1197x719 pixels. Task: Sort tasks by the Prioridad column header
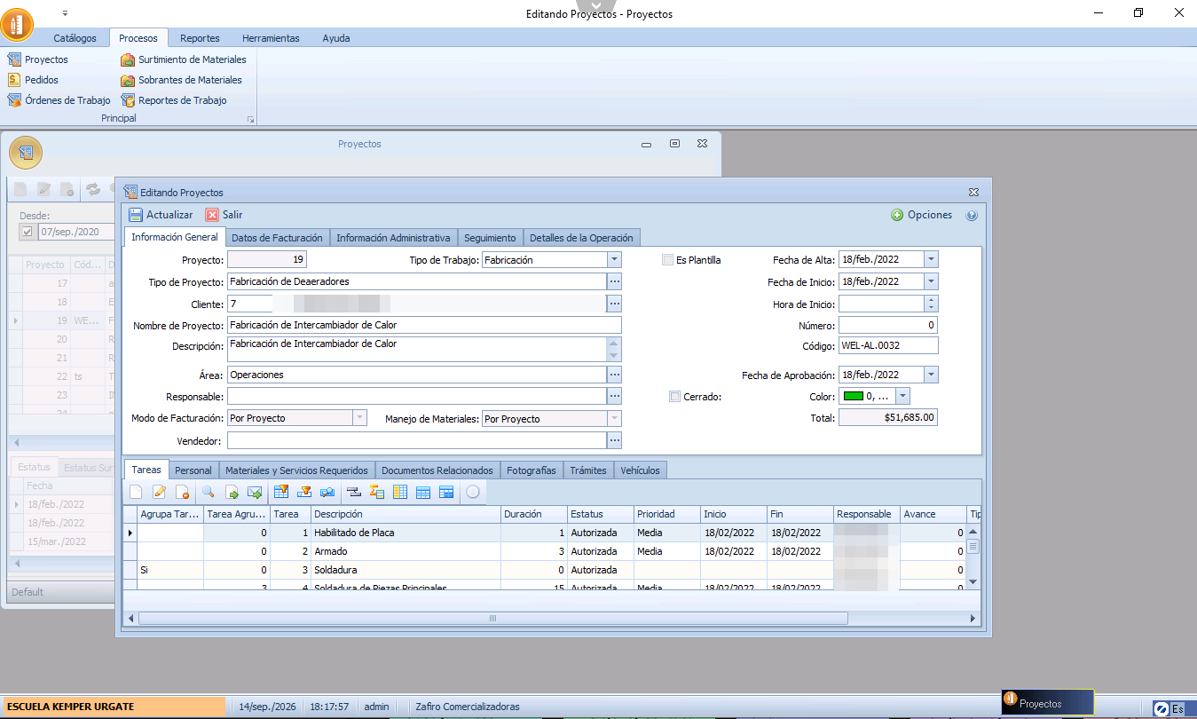click(x=665, y=514)
